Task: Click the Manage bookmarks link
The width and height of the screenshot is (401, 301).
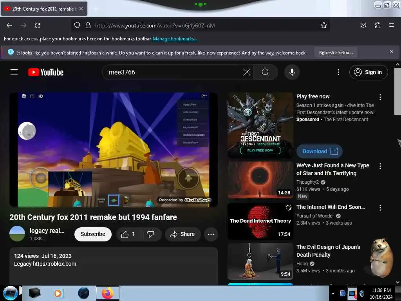Action: coord(175,39)
